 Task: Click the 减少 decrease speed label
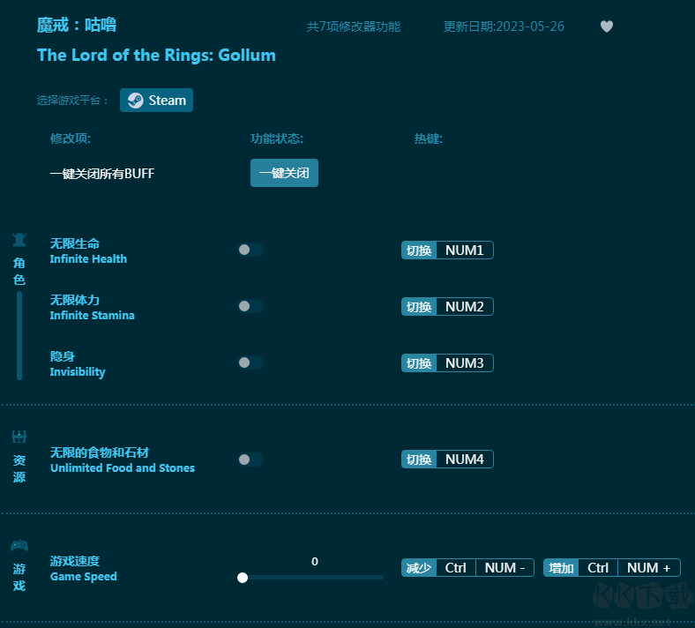(419, 568)
